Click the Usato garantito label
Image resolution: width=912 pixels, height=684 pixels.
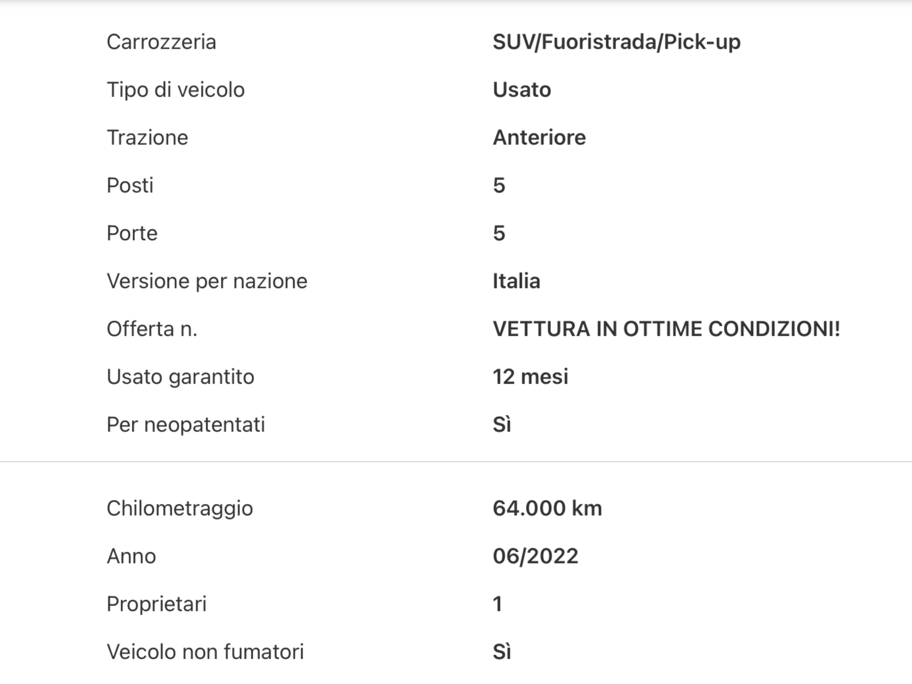(180, 377)
